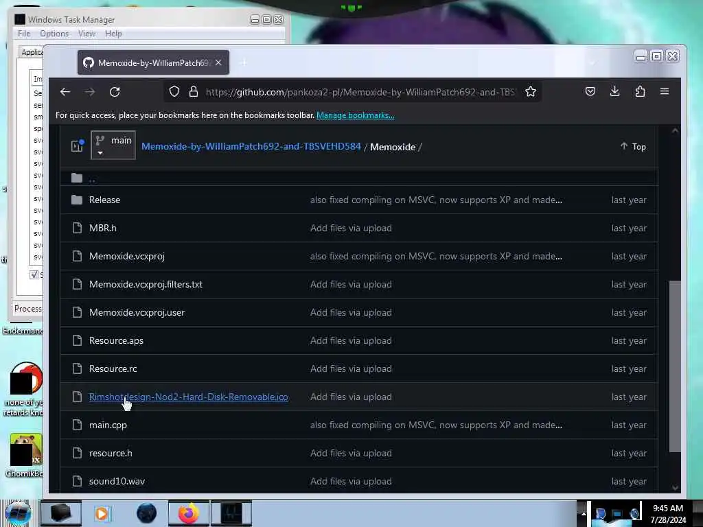
Task: Open Resource.aps file
Action: (116, 340)
